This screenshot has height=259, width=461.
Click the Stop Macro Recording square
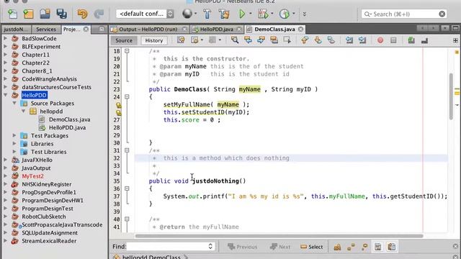393,40
